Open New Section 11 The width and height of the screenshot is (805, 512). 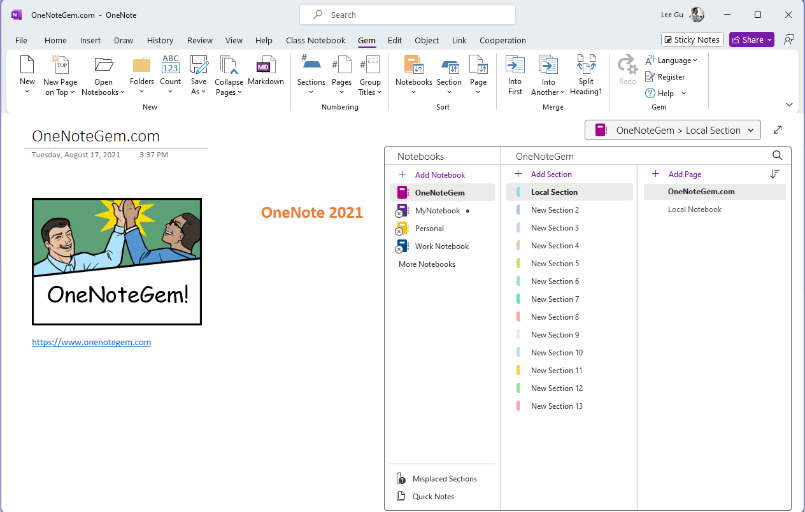pyautogui.click(x=569, y=371)
